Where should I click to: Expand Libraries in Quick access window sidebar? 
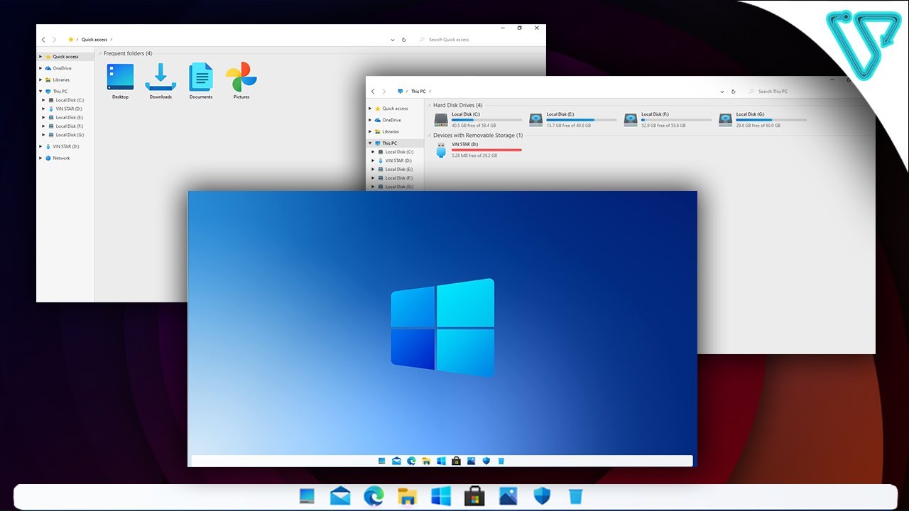click(x=40, y=79)
